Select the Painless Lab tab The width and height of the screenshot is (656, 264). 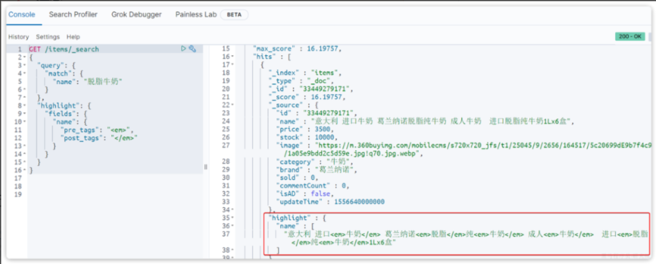click(193, 14)
